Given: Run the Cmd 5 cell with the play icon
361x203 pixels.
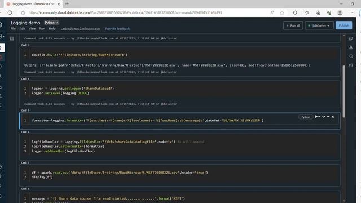Looking at the screenshot, I should click(316, 117).
